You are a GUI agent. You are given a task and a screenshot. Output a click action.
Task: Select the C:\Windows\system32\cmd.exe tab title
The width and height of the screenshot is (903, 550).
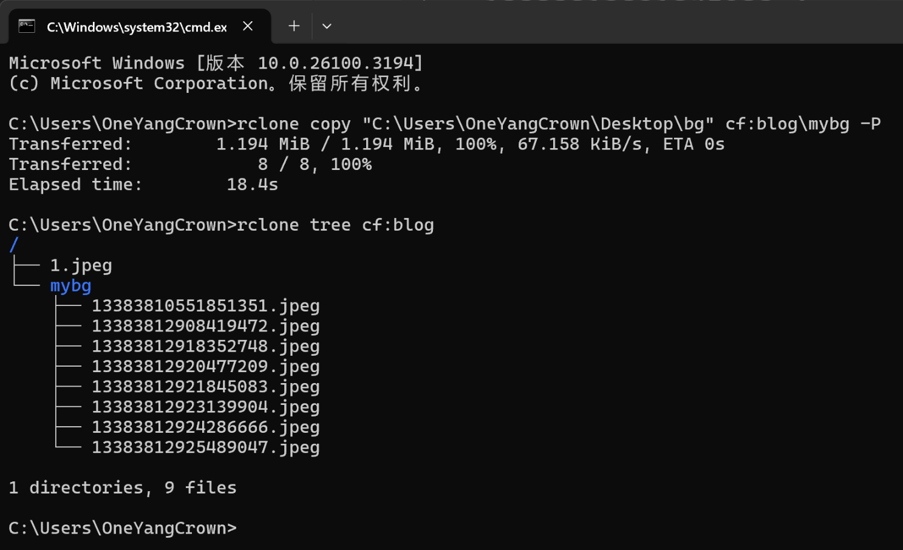click(x=137, y=27)
